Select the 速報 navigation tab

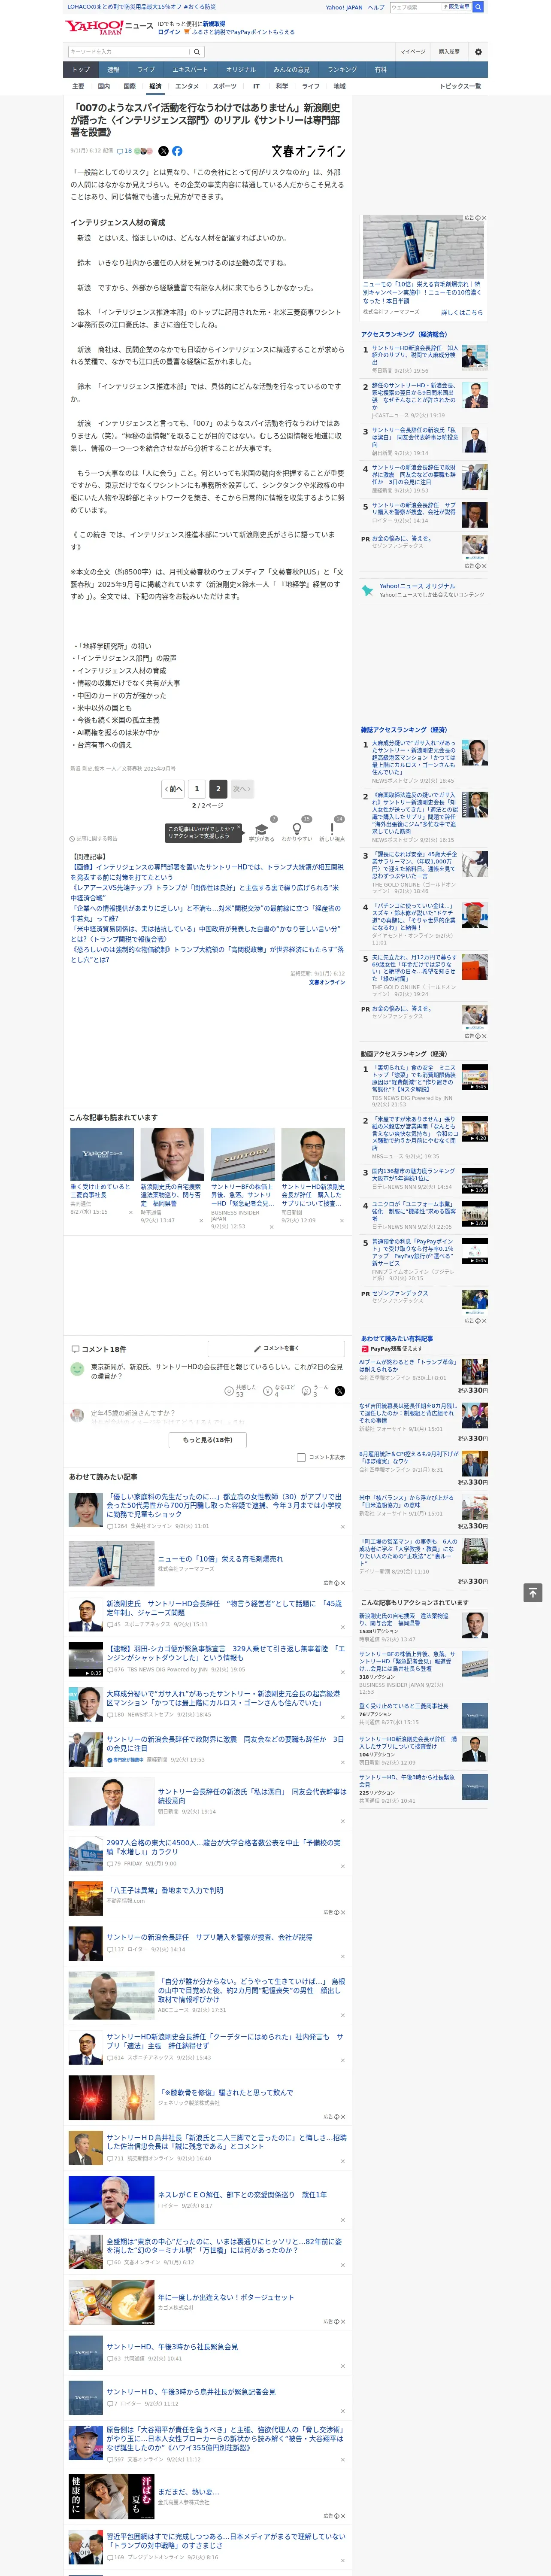pos(113,70)
